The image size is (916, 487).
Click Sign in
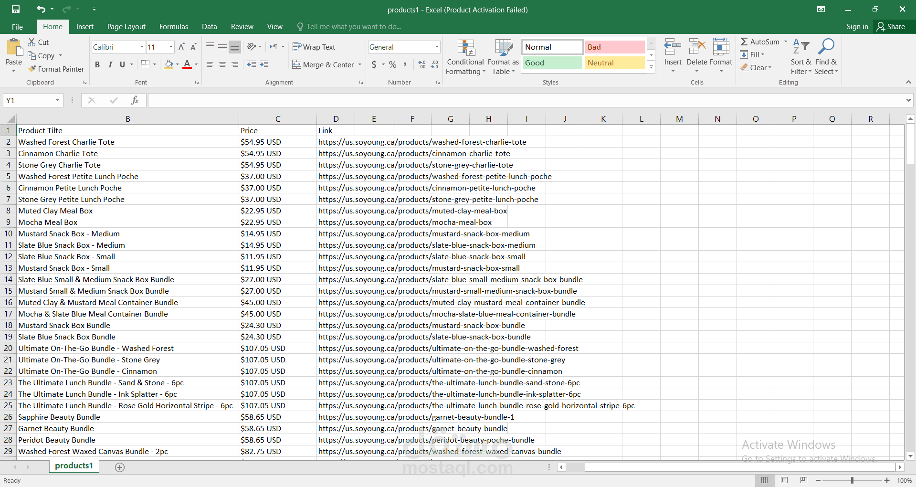point(857,27)
